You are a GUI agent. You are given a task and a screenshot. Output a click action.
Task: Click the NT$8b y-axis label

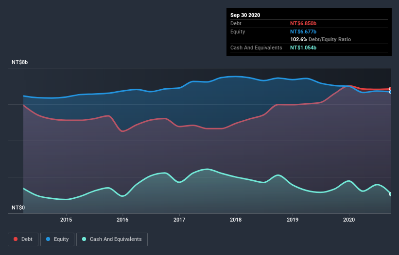point(19,62)
